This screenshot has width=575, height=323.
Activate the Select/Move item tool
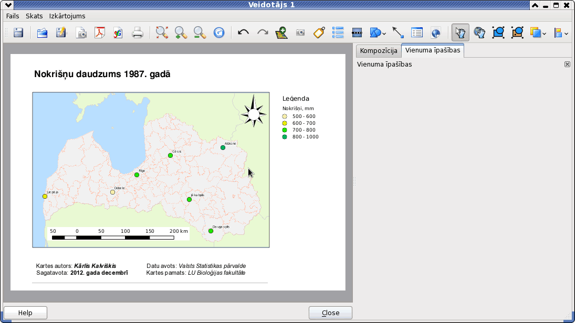click(460, 33)
